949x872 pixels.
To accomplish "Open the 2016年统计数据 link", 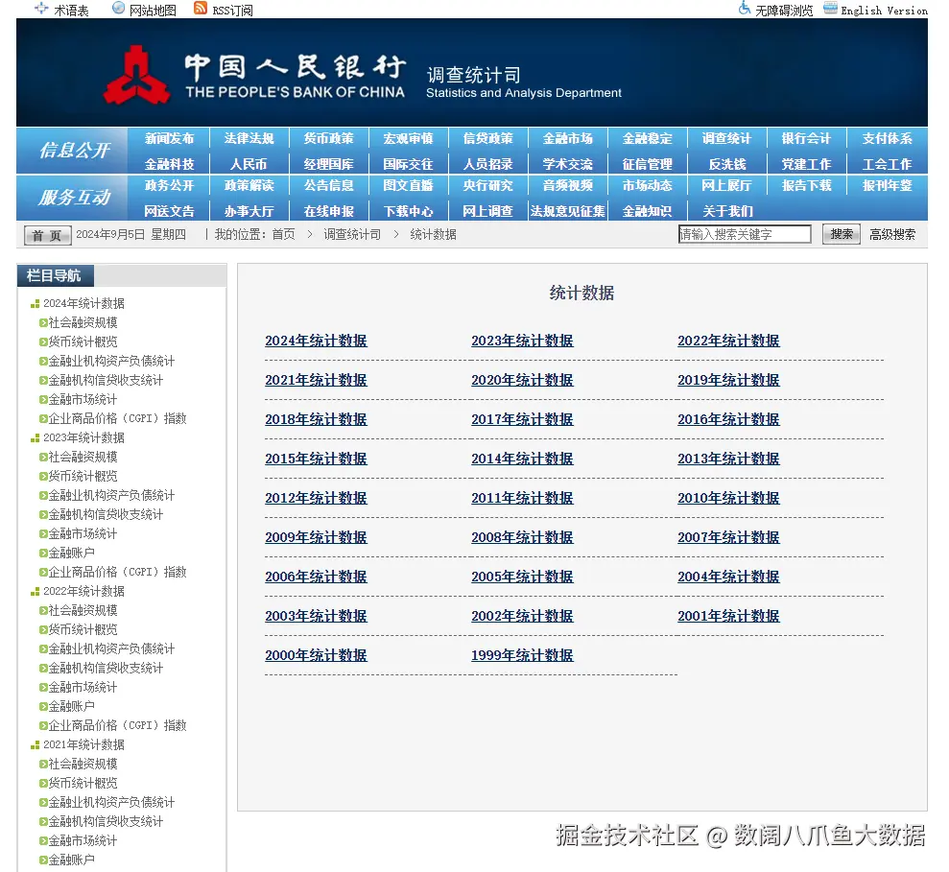I will pyautogui.click(x=728, y=420).
